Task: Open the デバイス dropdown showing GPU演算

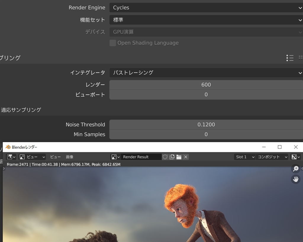Action: [x=206, y=32]
